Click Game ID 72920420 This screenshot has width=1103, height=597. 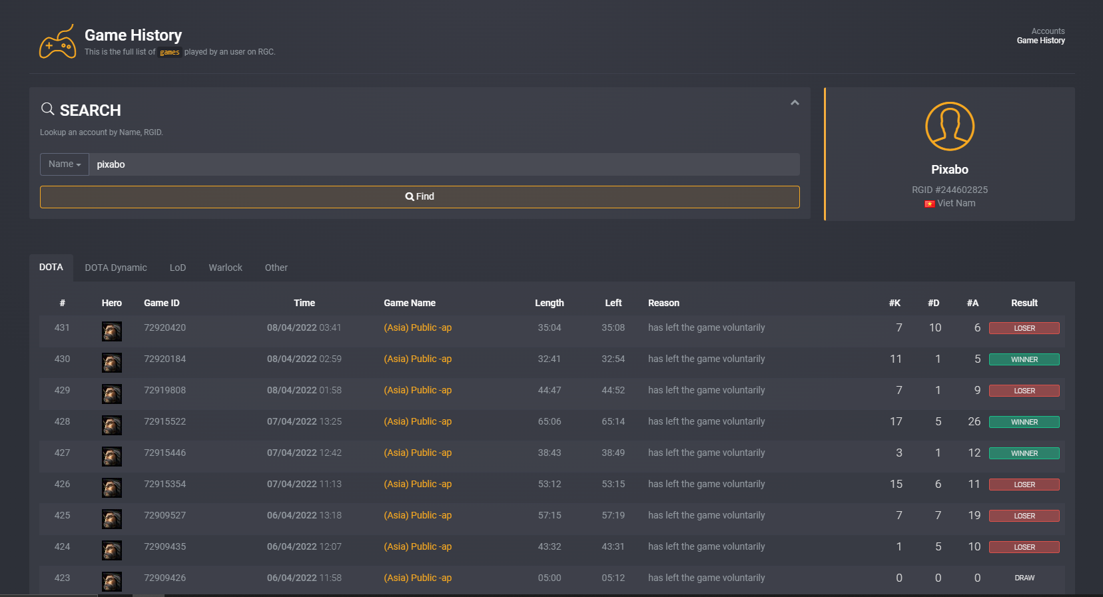[165, 327]
